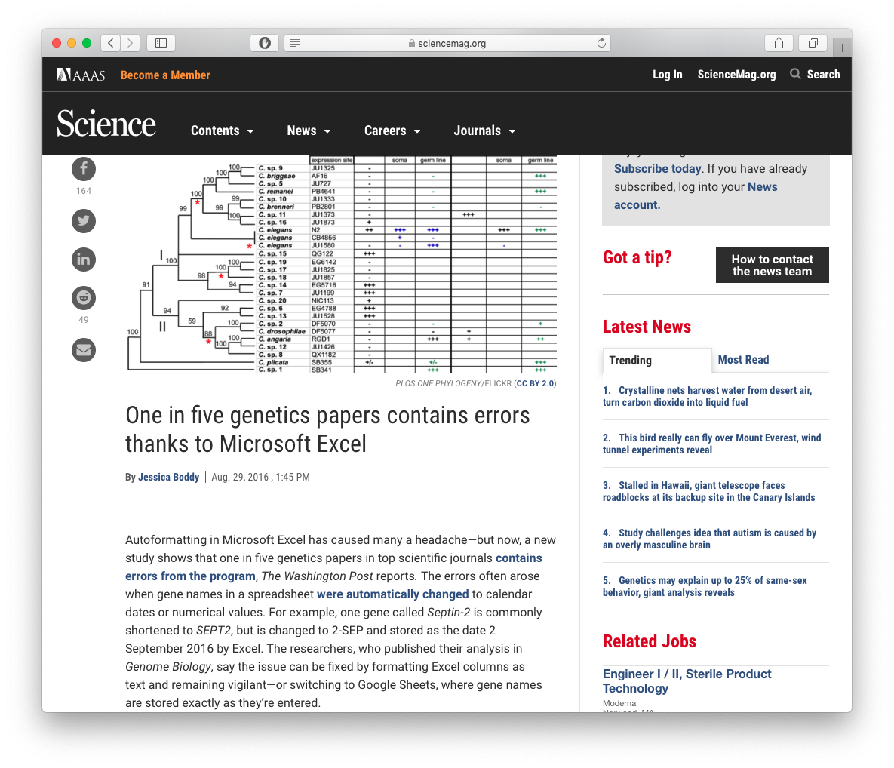This screenshot has height=768, width=894.
Task: Open the Safari Share menu
Action: (x=779, y=43)
